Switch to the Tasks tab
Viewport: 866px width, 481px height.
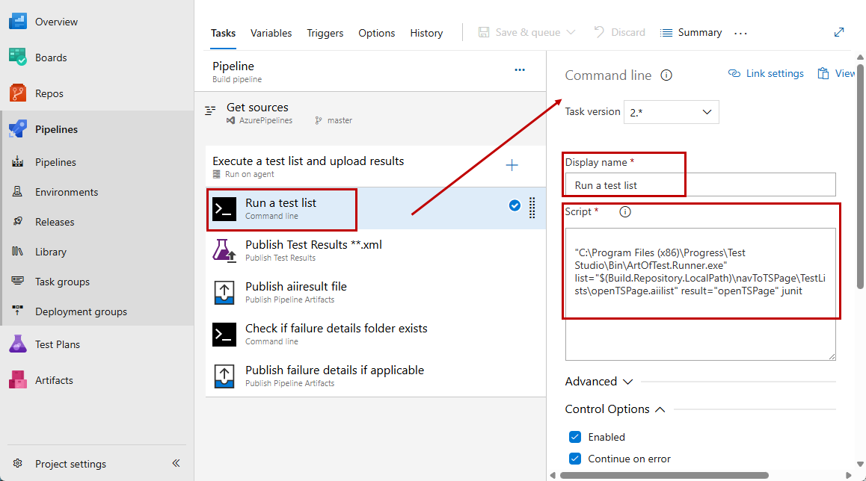223,33
